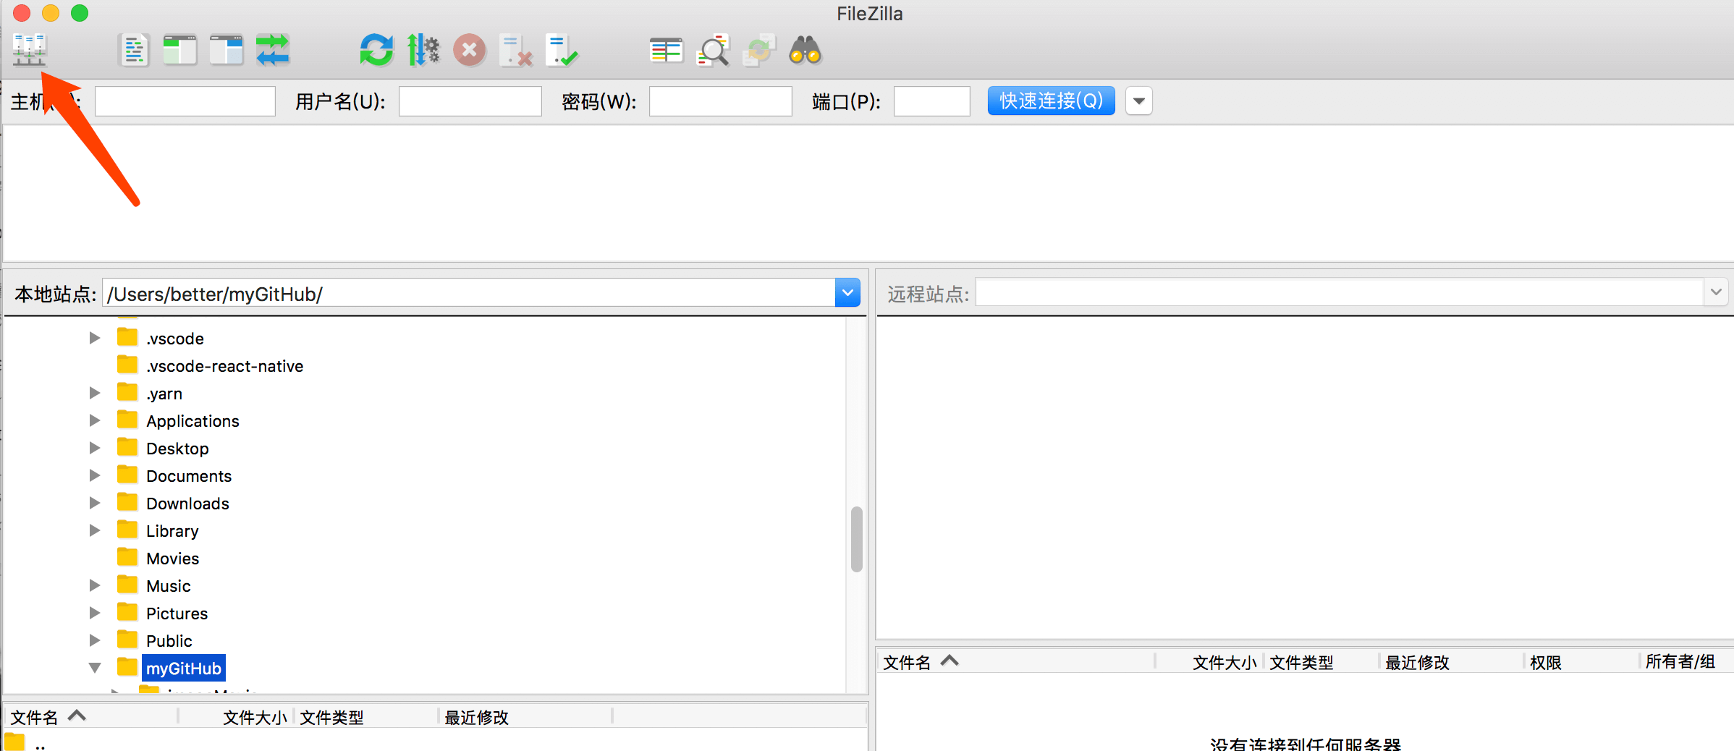Image resolution: width=1734 pixels, height=751 pixels.
Task: Click the 本地站点 path text field
Action: [x=469, y=293]
